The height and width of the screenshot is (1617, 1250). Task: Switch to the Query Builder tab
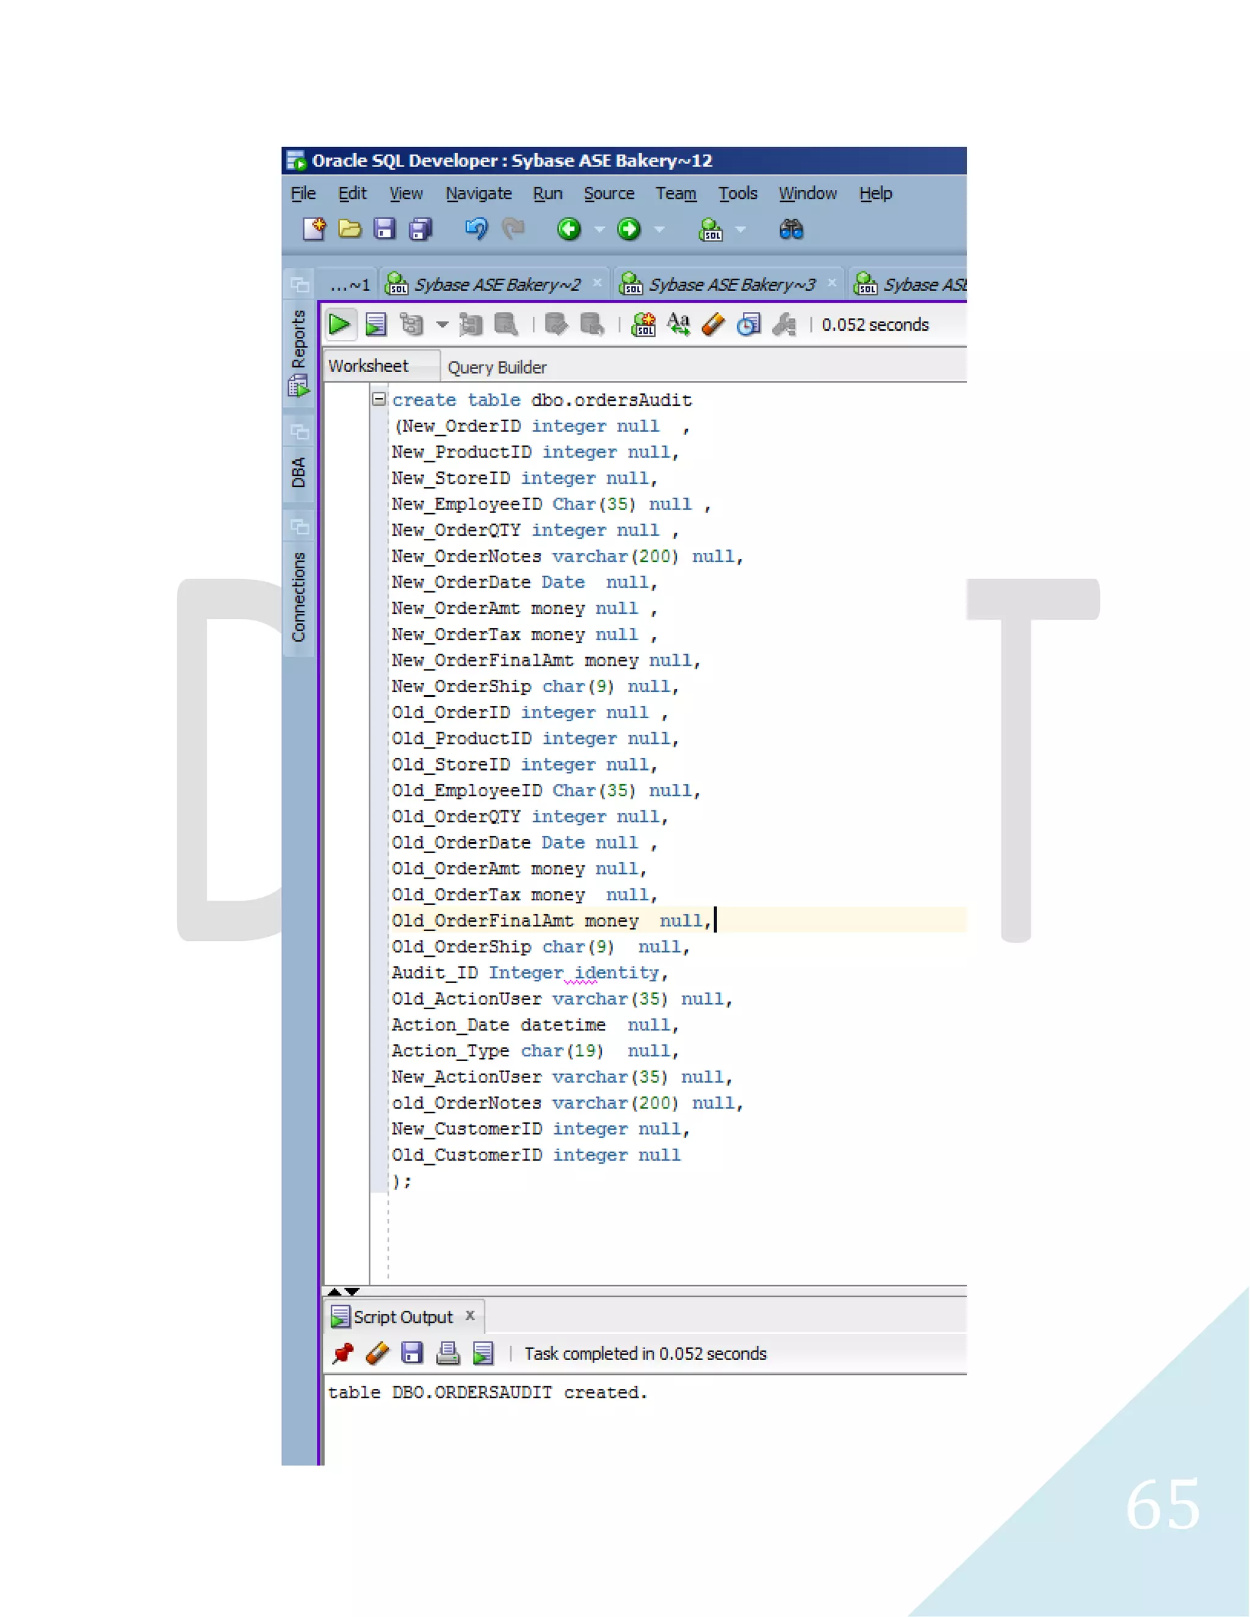tap(497, 367)
